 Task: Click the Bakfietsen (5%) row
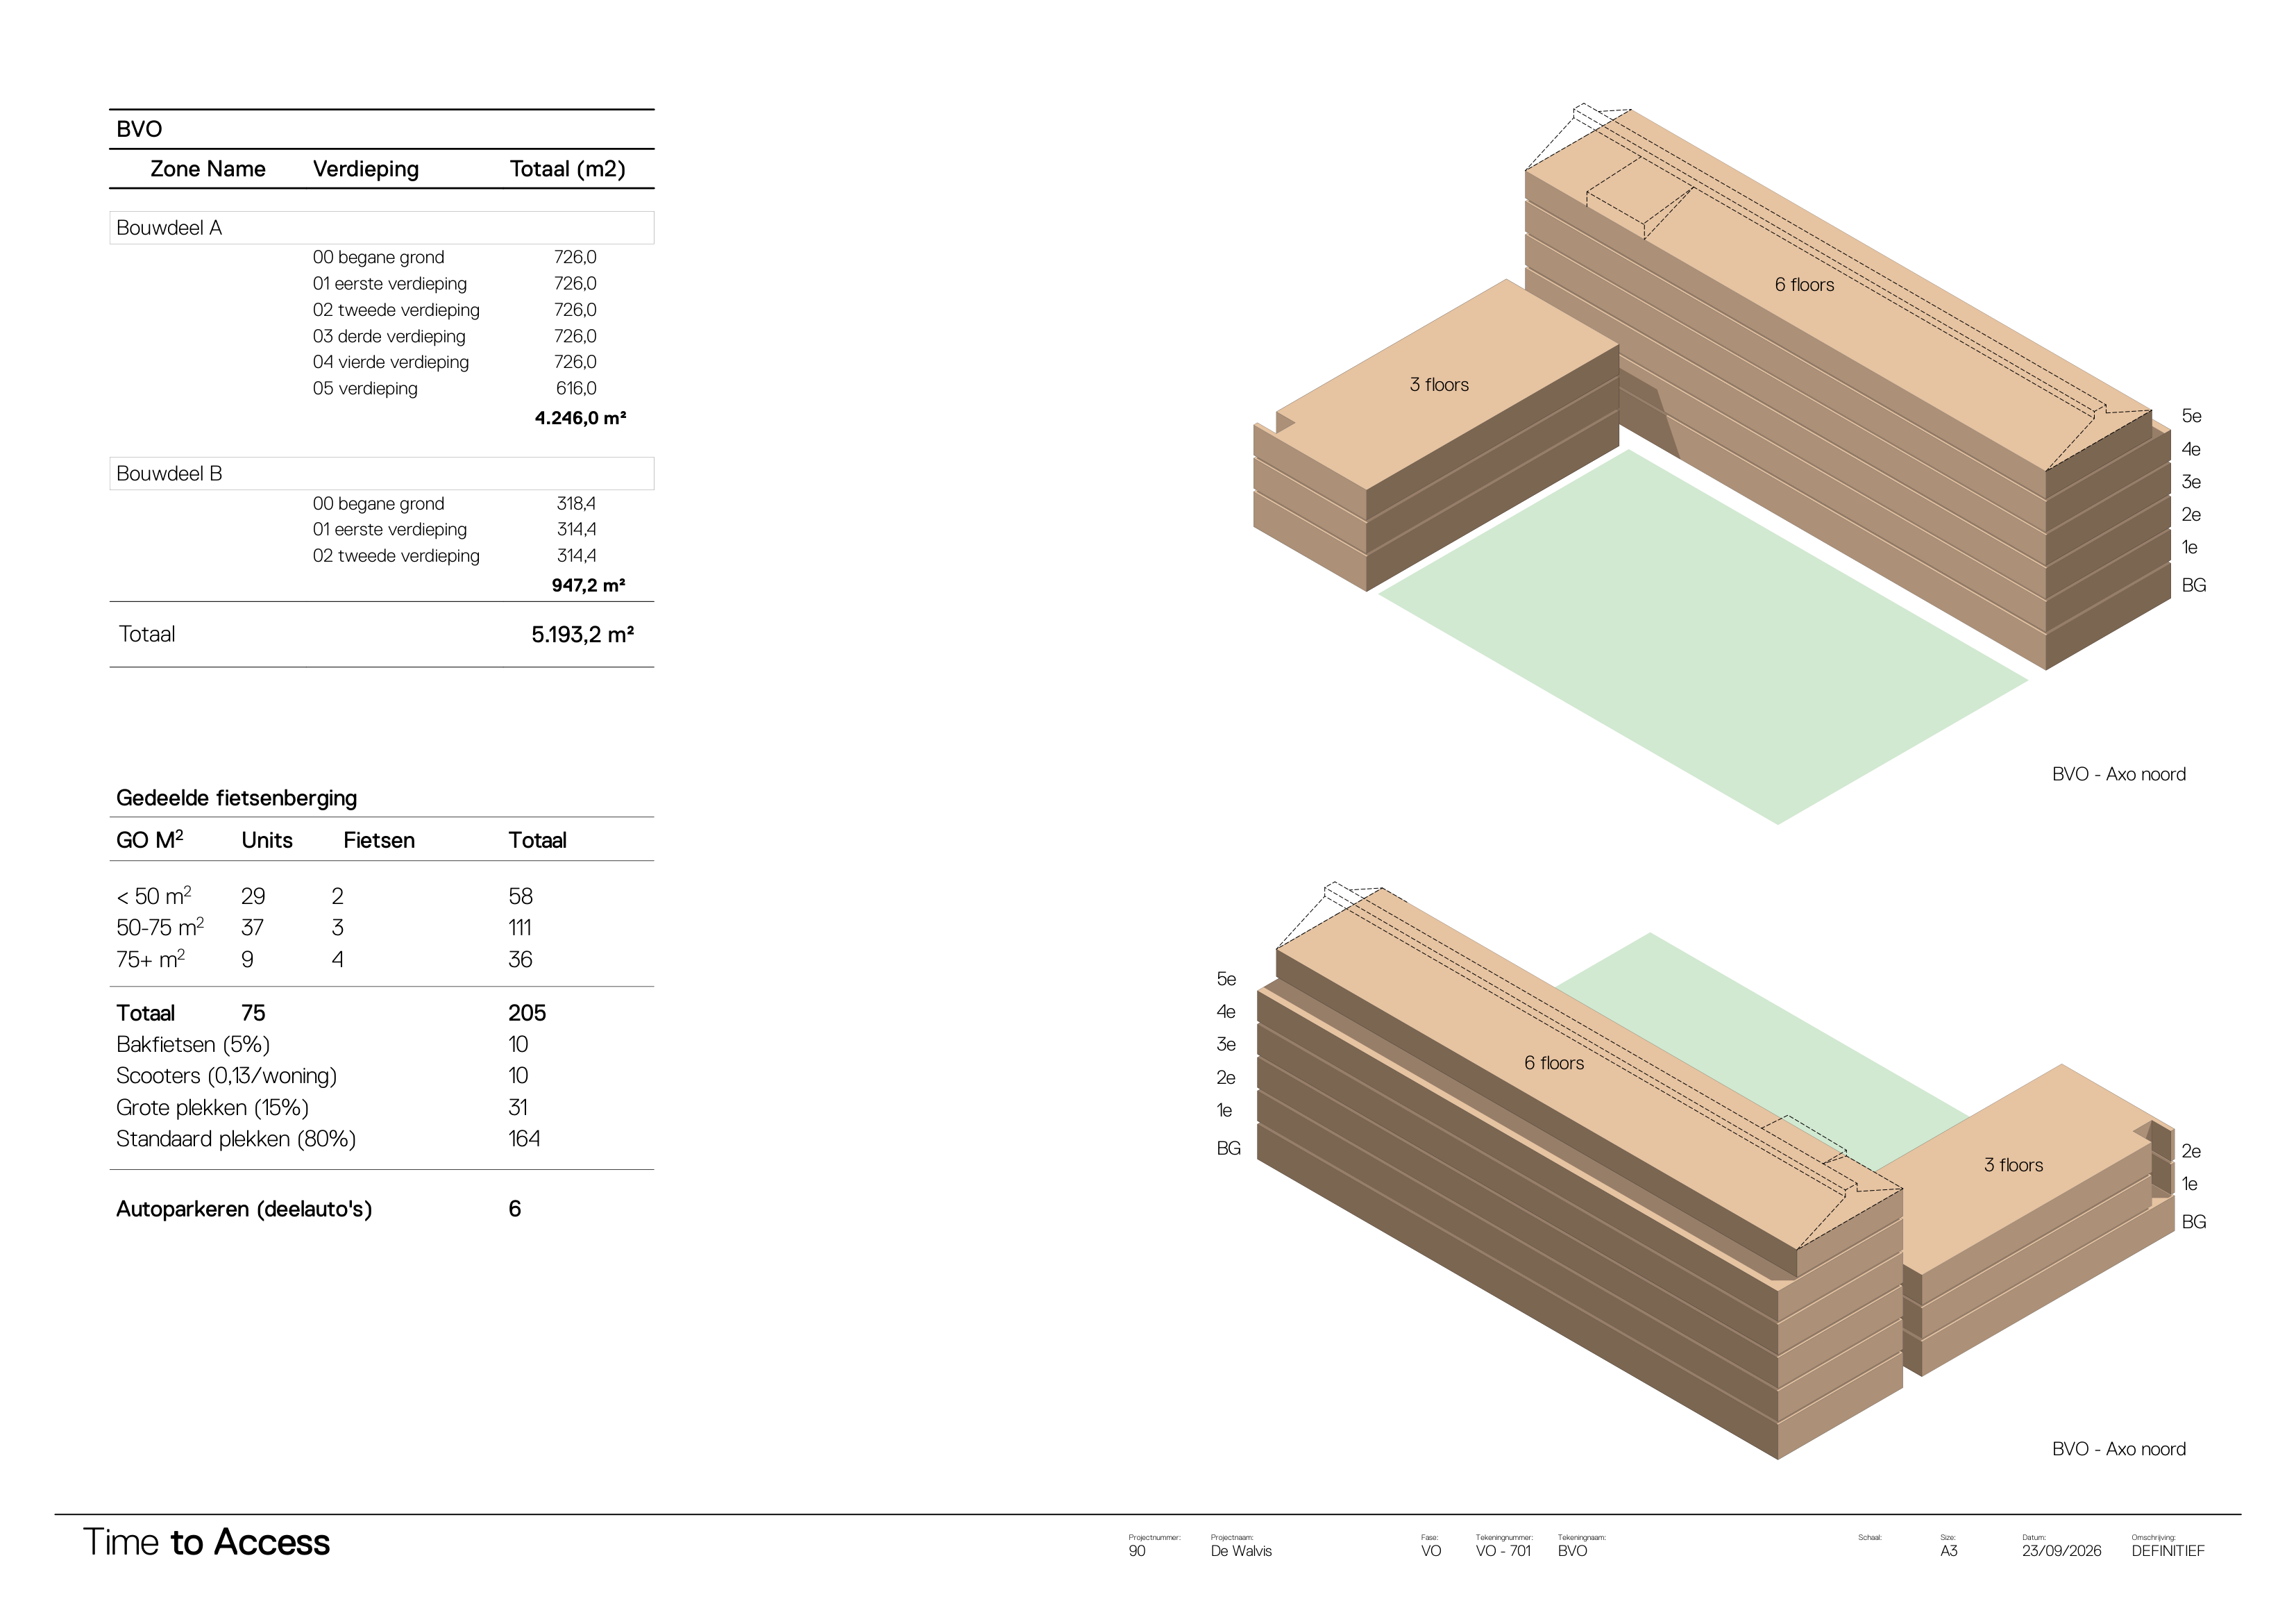click(322, 1045)
